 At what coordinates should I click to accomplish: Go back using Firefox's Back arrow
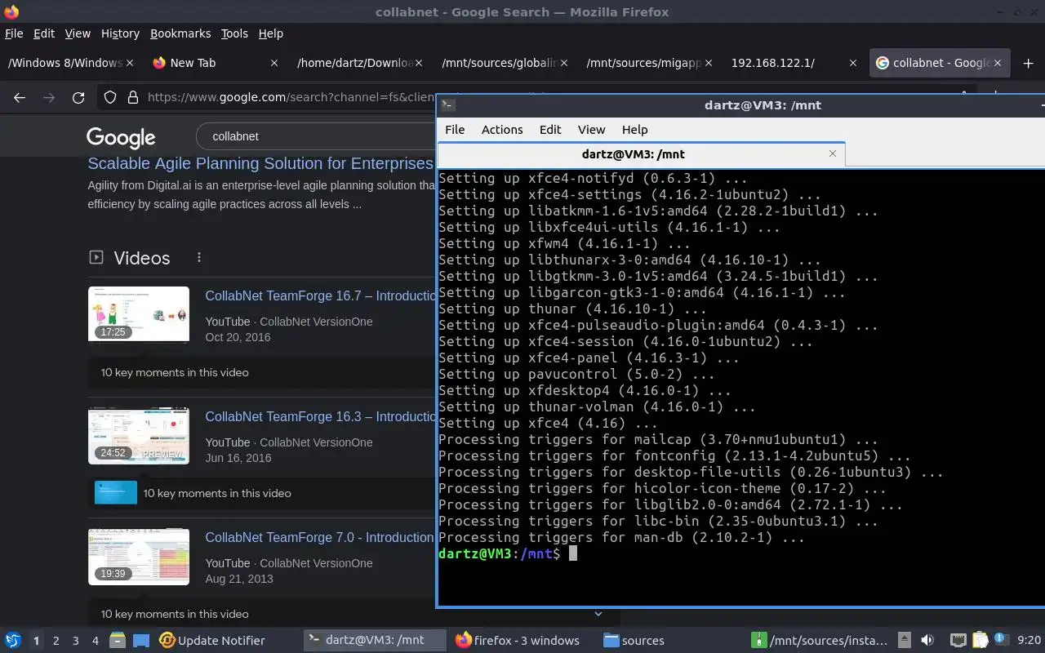pyautogui.click(x=20, y=98)
